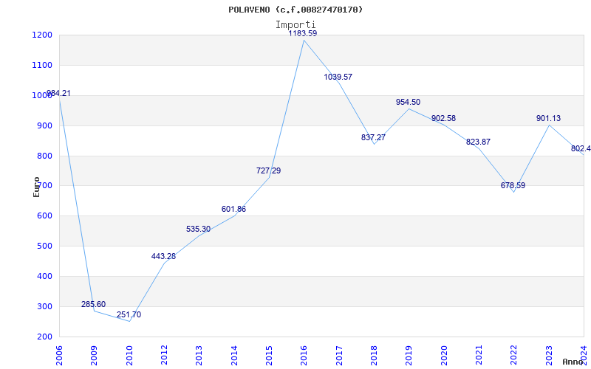Click the 500 y-axis tick label

click(44, 246)
